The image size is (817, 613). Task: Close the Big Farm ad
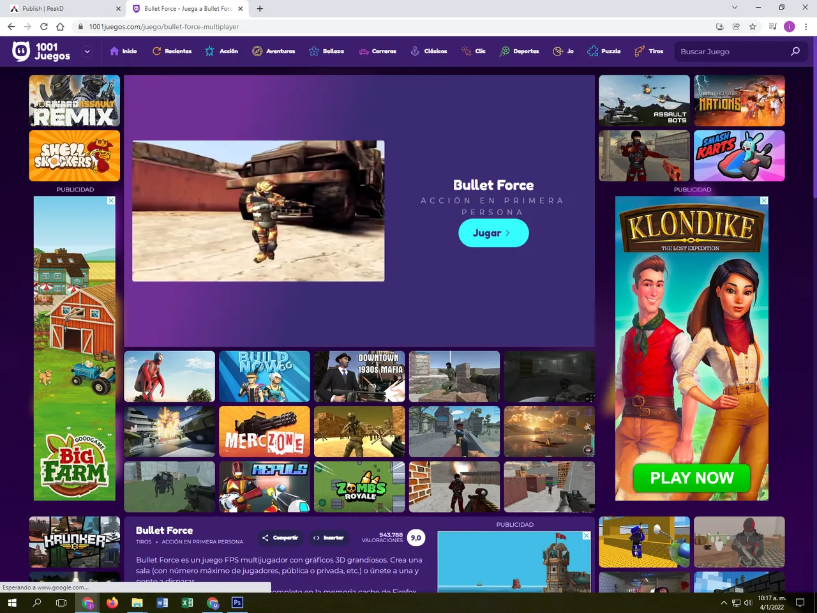pyautogui.click(x=111, y=201)
